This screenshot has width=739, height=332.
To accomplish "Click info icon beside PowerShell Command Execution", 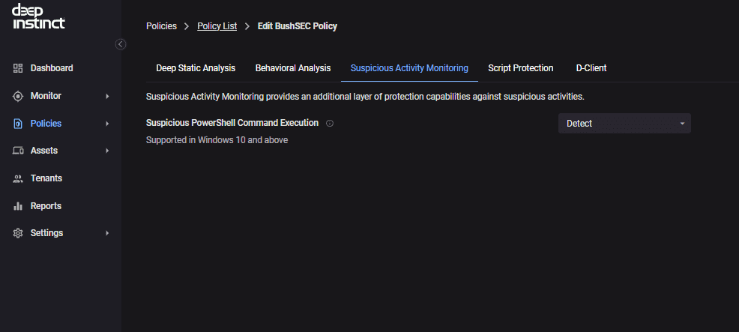I will [330, 124].
